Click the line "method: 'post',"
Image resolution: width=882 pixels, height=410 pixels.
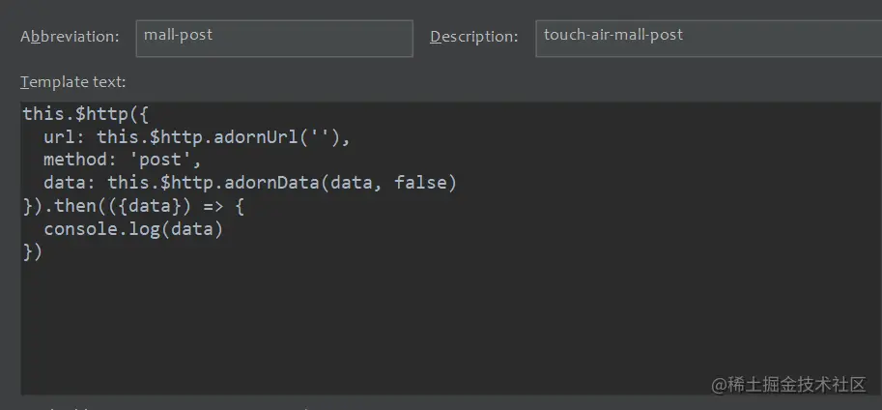(x=122, y=160)
